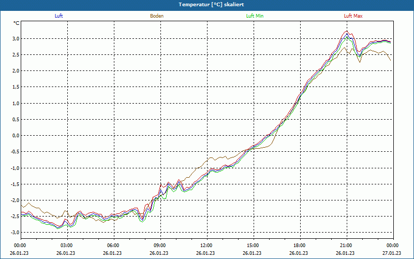
Task: Click the '21:00' time axis label
Action: click(346, 246)
